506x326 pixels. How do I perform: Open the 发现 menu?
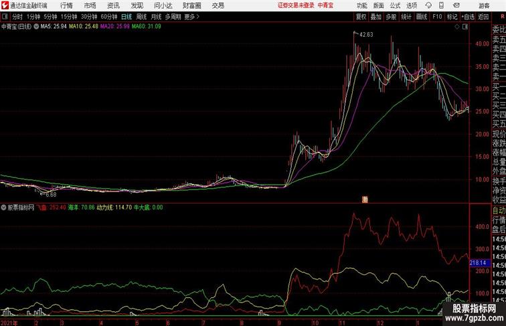(x=137, y=5)
